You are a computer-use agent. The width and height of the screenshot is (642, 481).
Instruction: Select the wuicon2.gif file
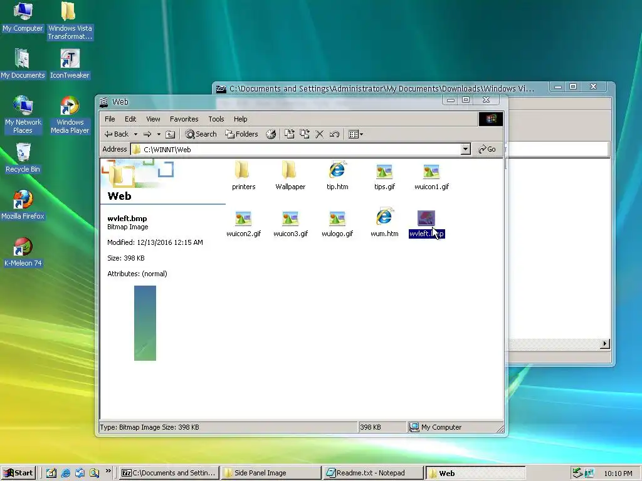(x=243, y=224)
